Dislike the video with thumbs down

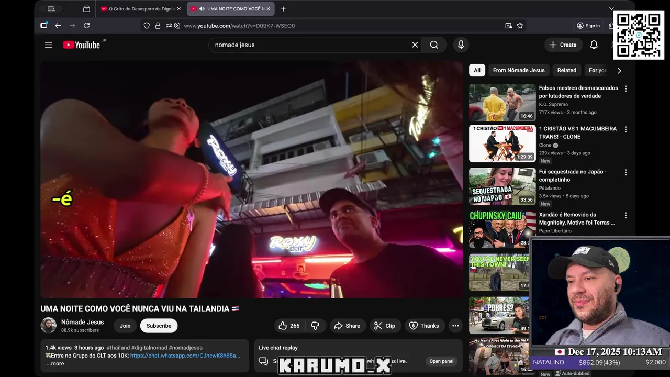(x=315, y=326)
